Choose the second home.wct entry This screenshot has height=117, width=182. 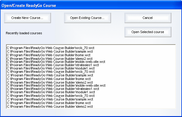(49, 79)
